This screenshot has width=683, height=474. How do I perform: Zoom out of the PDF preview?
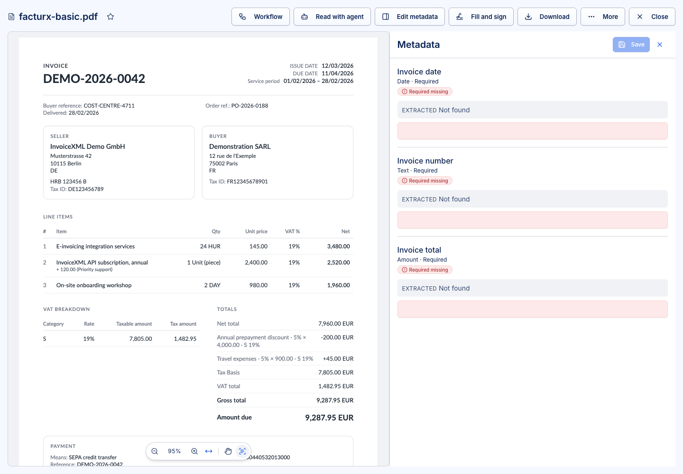coord(155,451)
